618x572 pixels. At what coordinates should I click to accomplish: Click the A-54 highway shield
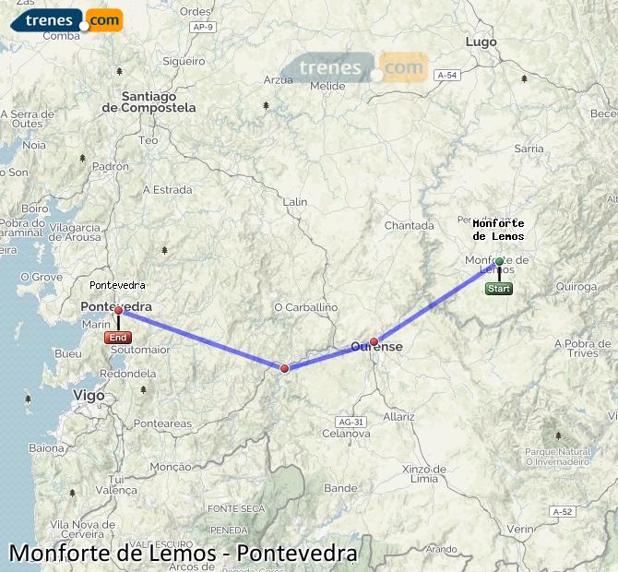click(447, 75)
